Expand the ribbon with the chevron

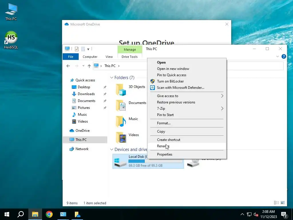278,56
